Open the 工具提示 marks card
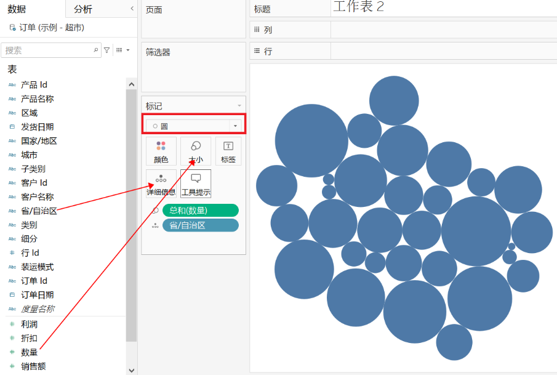 (196, 183)
